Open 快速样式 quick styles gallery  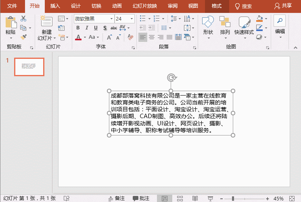tap(244, 27)
